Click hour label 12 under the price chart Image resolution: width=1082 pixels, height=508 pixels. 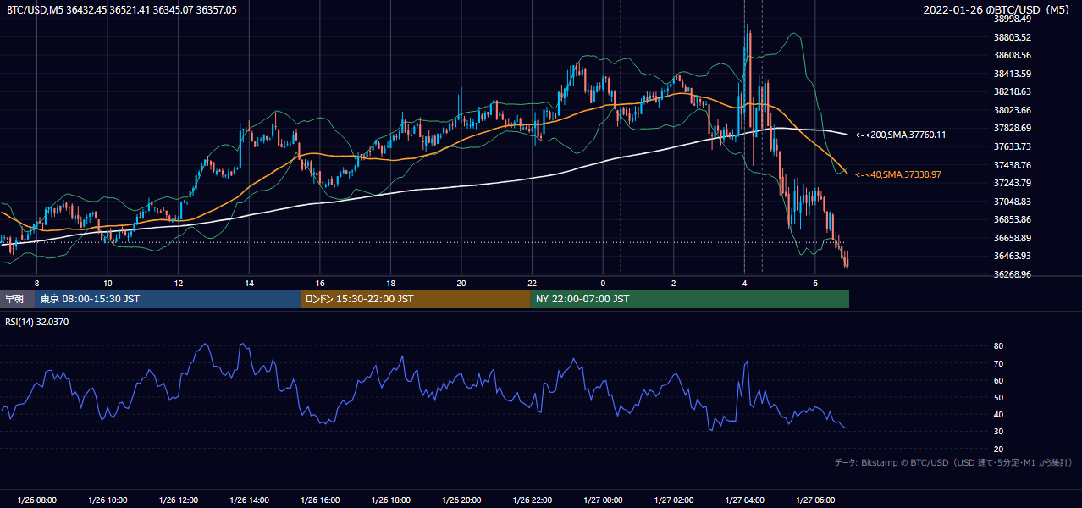click(x=179, y=283)
